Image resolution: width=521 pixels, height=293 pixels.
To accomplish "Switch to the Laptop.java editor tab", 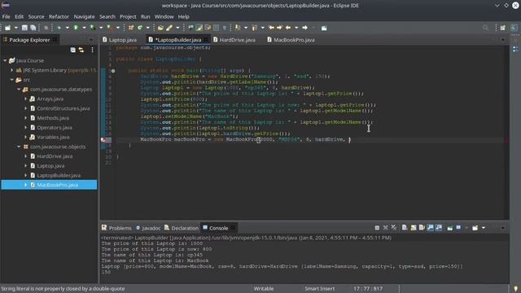I will [x=120, y=40].
